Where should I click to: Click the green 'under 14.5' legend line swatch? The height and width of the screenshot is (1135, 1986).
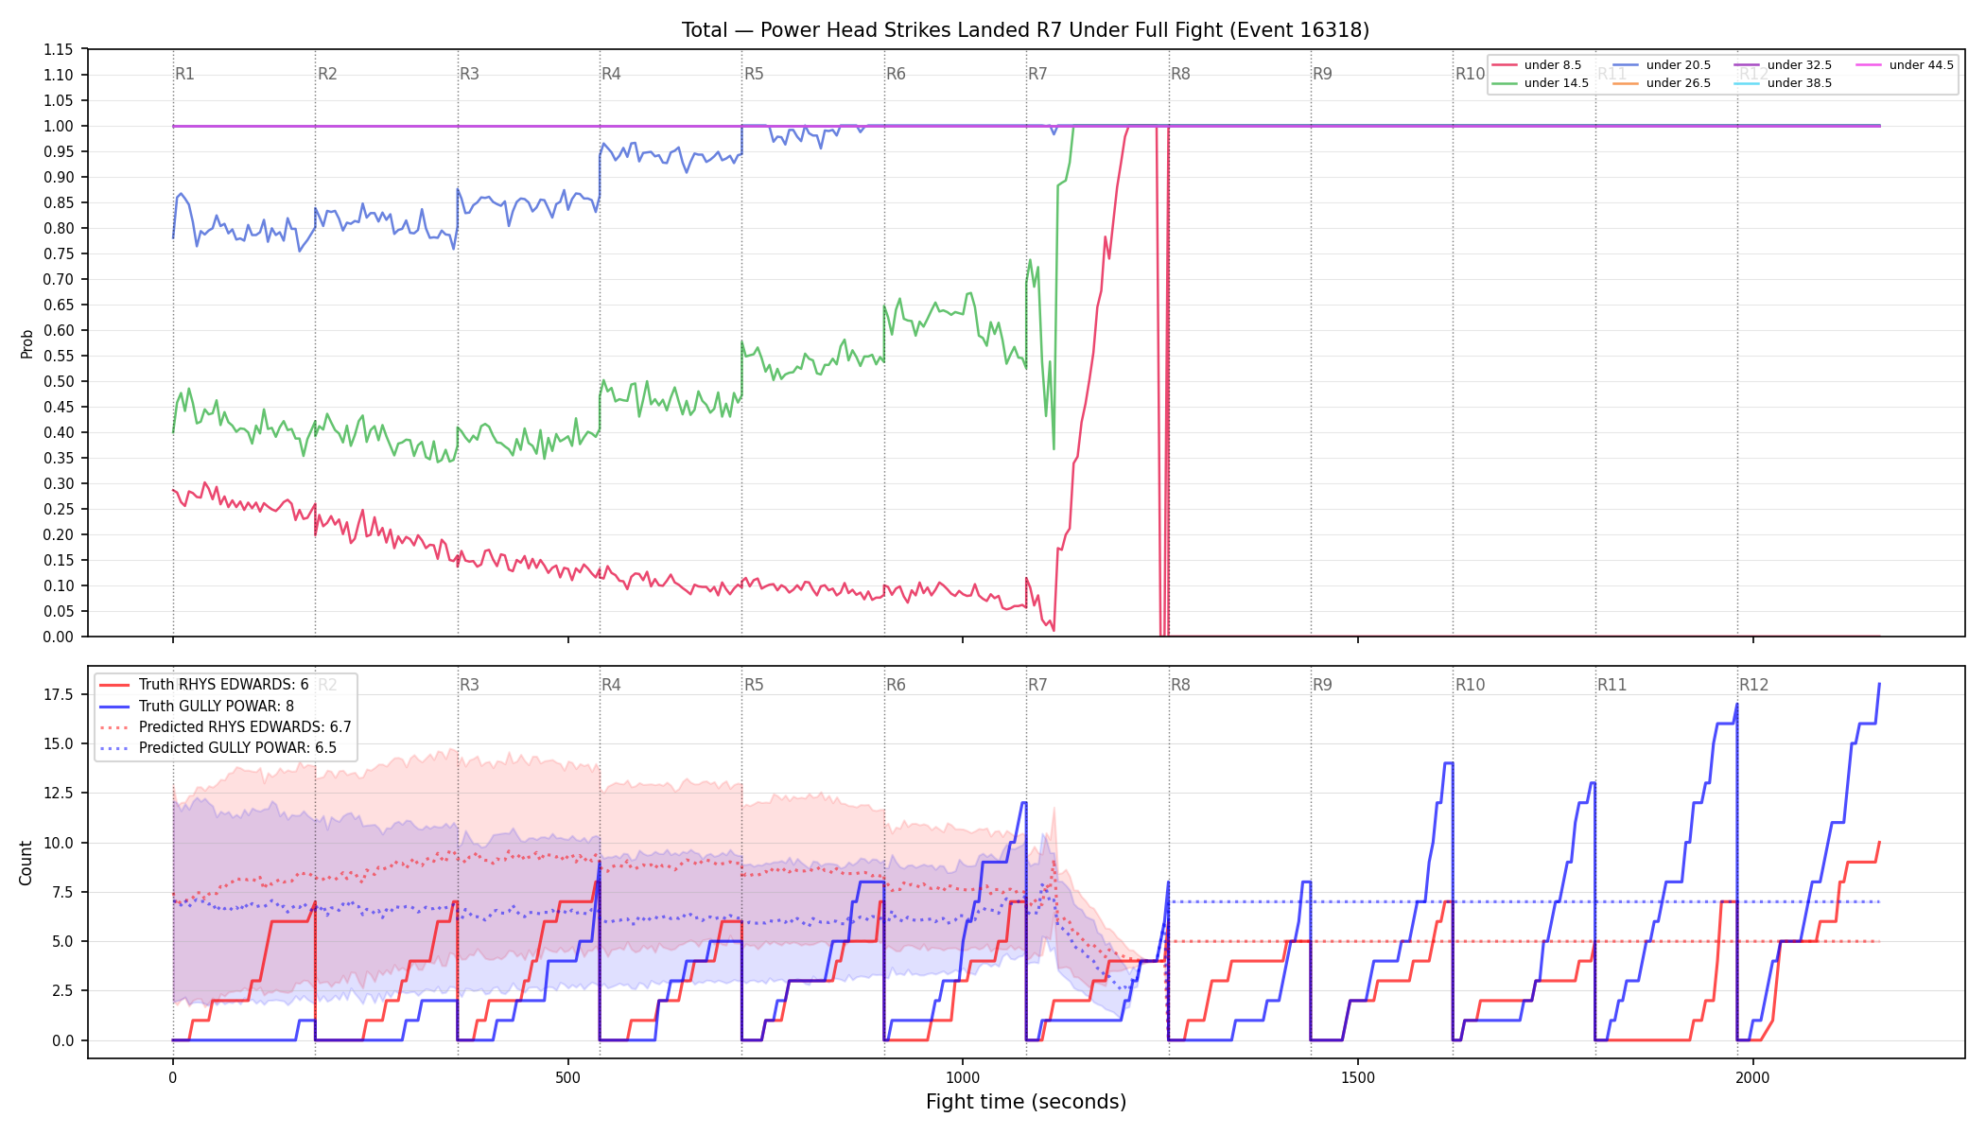[1504, 83]
